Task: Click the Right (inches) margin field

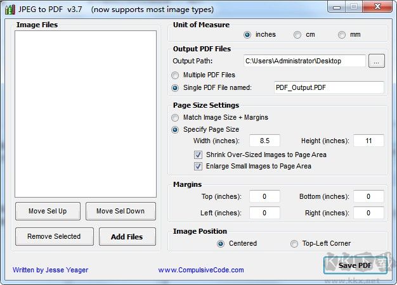Action: [368, 213]
